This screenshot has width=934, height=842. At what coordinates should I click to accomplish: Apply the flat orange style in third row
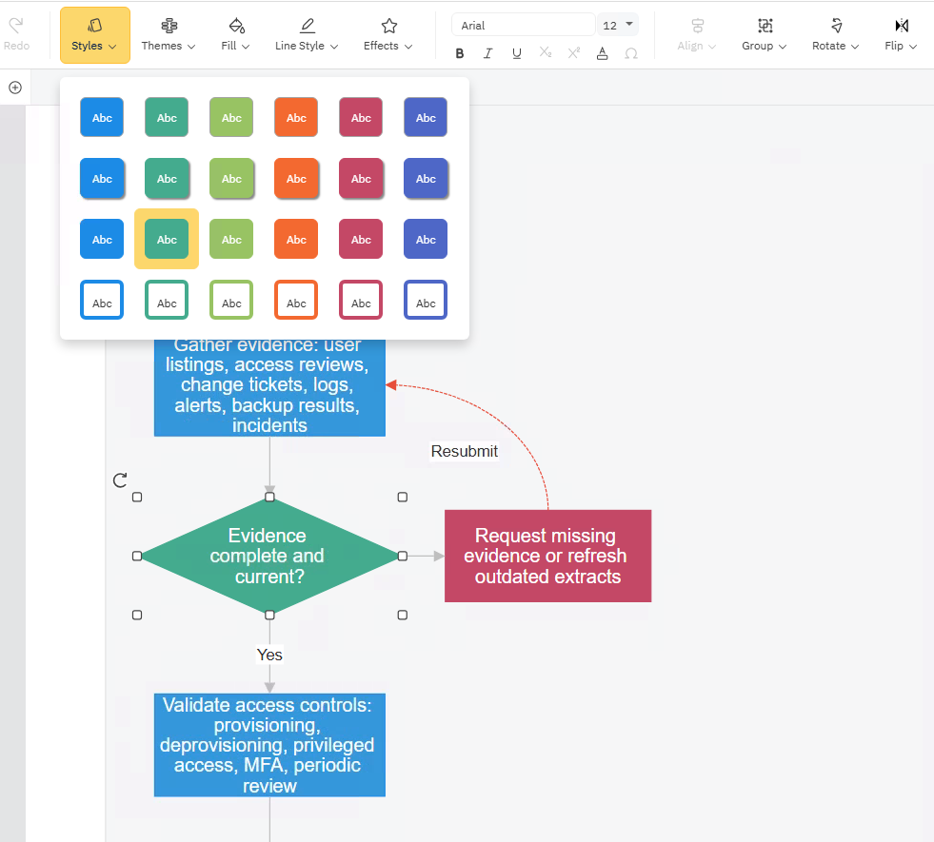point(296,239)
